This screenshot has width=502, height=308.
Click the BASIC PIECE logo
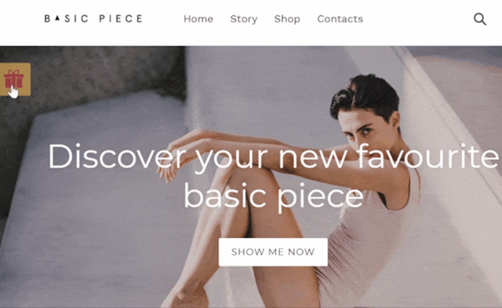coord(94,19)
